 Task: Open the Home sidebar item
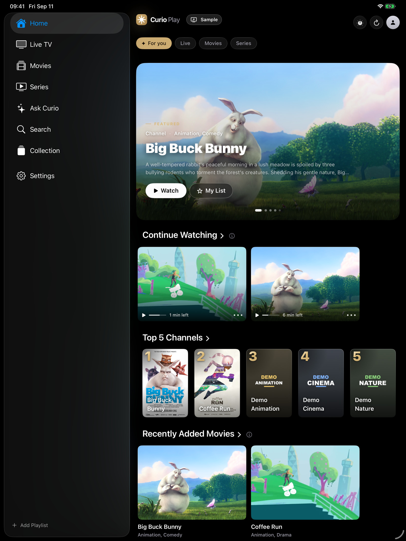coord(67,23)
